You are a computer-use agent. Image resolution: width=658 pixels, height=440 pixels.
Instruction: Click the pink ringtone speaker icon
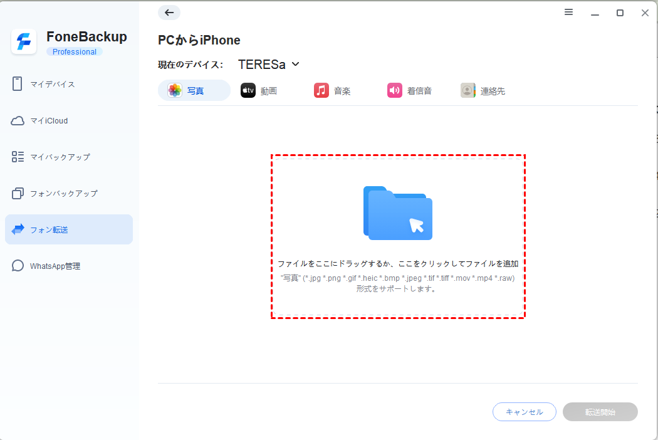394,90
